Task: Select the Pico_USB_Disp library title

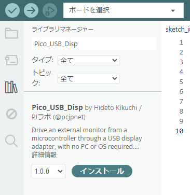Action: pos(57,107)
